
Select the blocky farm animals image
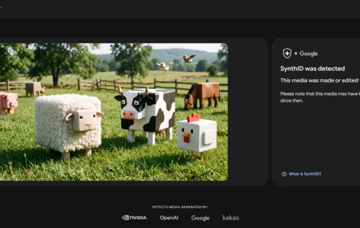pyautogui.click(x=114, y=112)
